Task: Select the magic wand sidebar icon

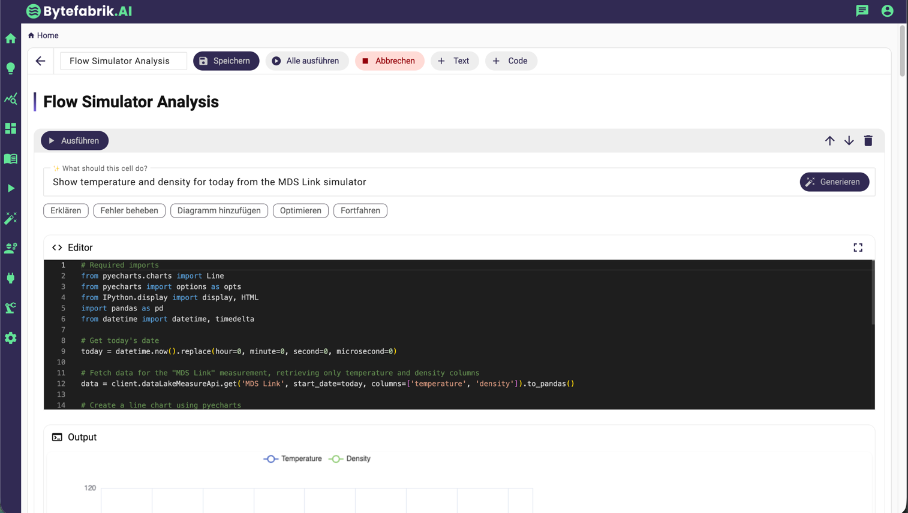Action: (x=10, y=218)
